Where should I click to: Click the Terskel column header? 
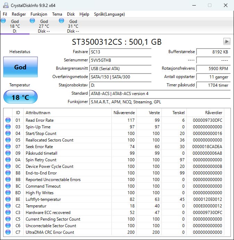point(174,113)
